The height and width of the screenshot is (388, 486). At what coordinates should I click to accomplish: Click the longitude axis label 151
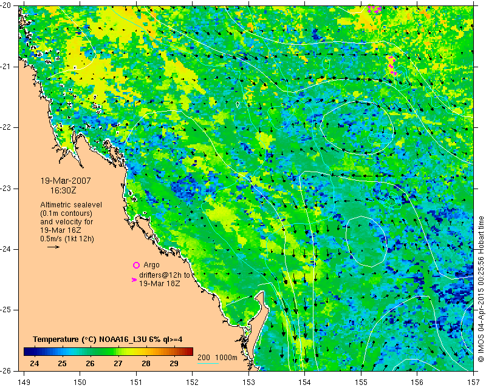click(136, 383)
